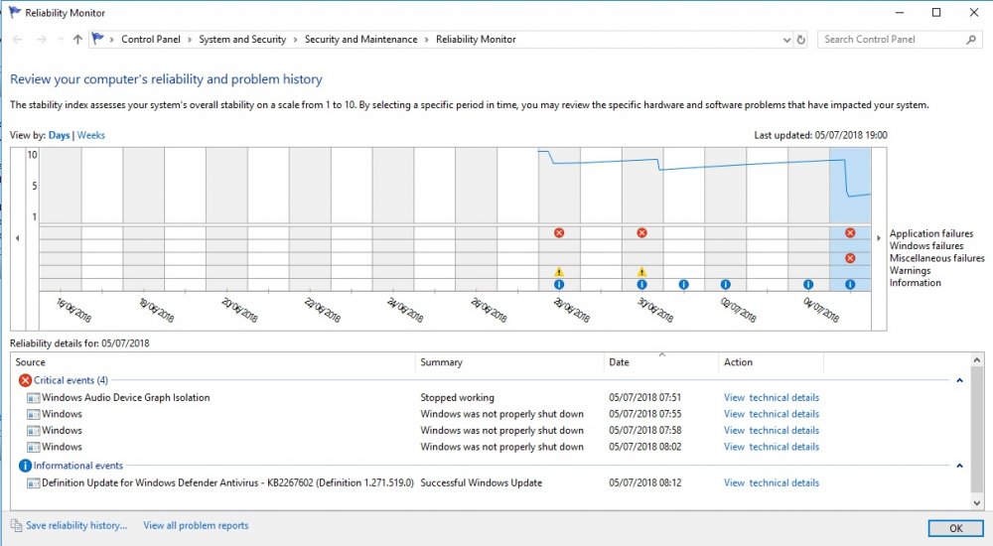Viewport: 993px width, 546px height.
Task: Click in the Search Control Panel field
Action: 892,40
